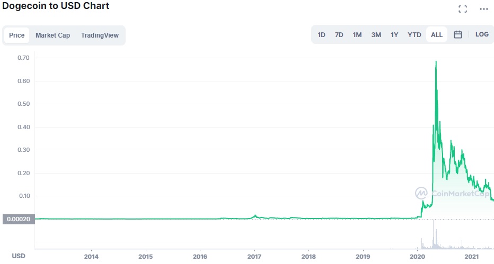
Task: Click the 2015 x-axis label
Action: click(146, 257)
